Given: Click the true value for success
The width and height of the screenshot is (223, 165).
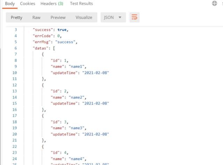Looking at the screenshot, I should pyautogui.click(x=62, y=30).
